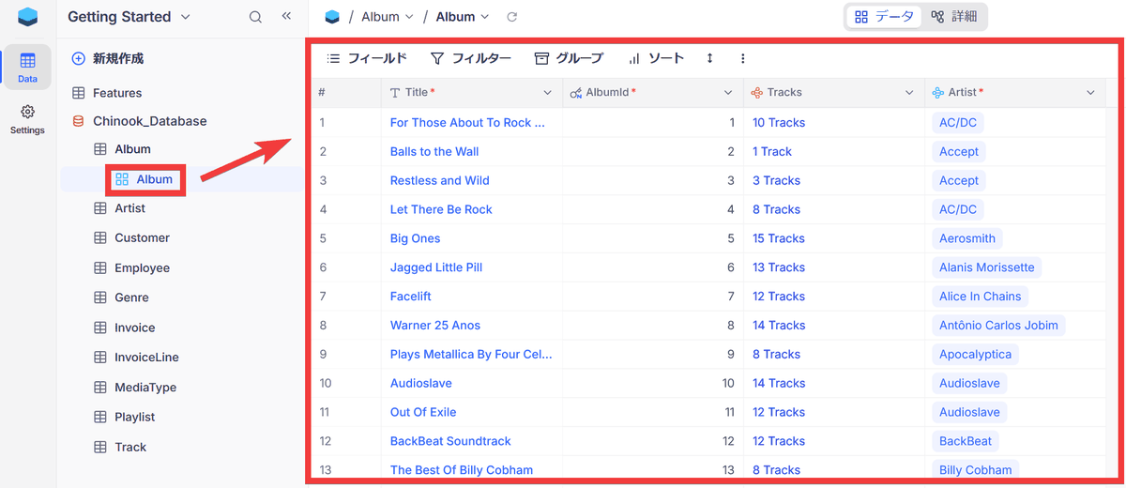Open 'Balls to the Wall' title link

point(434,152)
